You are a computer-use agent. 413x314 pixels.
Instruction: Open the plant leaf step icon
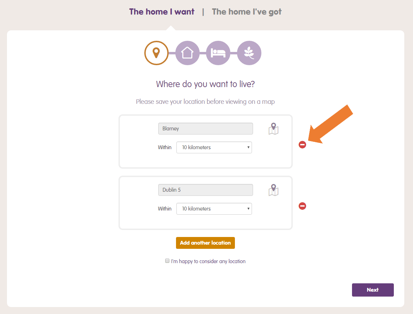[249, 53]
